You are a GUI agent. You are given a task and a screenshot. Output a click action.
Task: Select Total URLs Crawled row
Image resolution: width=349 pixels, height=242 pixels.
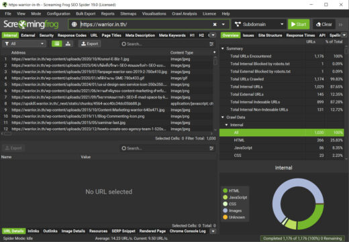(x=282, y=79)
